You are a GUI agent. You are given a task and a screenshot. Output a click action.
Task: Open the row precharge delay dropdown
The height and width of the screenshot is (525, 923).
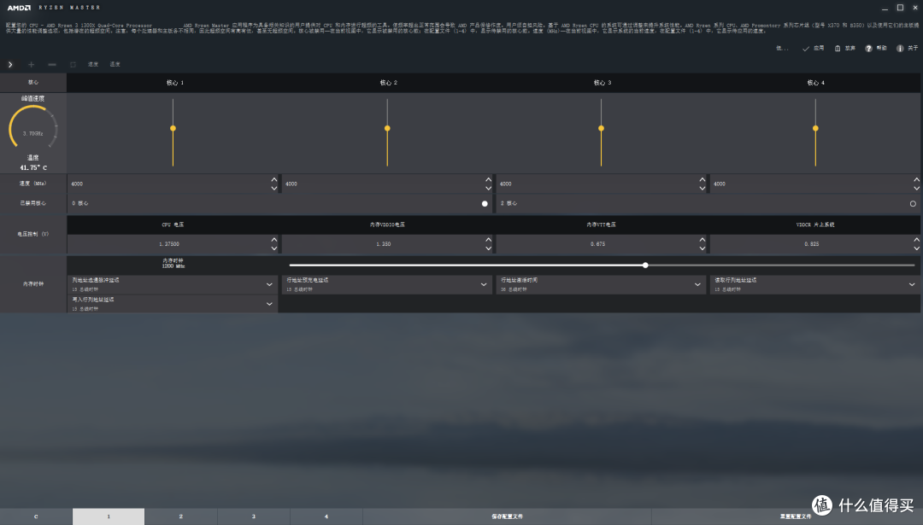[x=387, y=284]
